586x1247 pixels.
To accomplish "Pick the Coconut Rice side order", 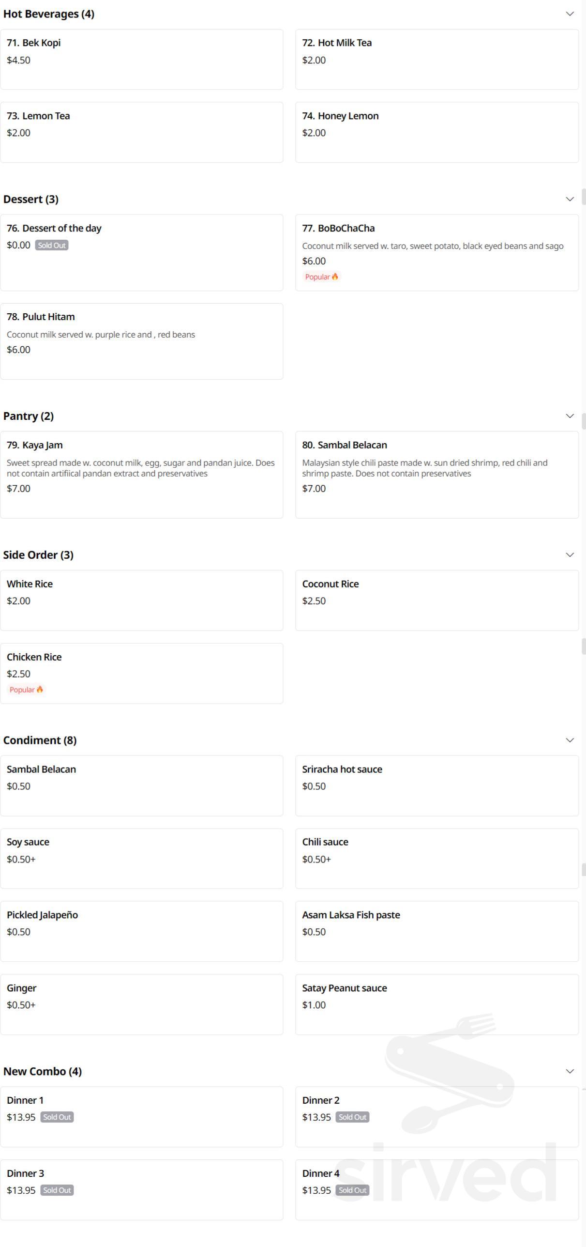I will tap(436, 600).
